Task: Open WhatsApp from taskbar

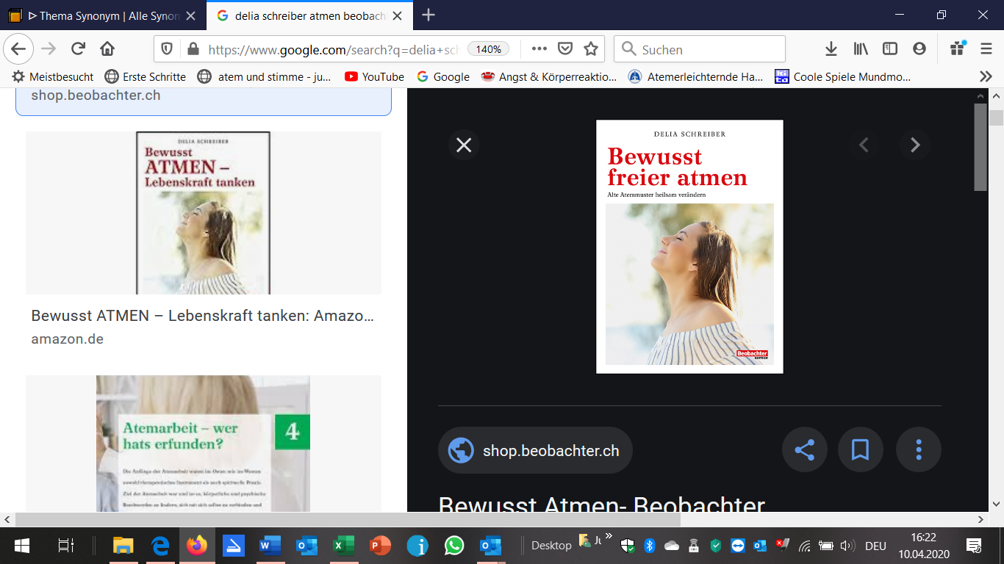Action: coord(454,546)
